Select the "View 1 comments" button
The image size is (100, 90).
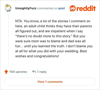tap(50, 82)
